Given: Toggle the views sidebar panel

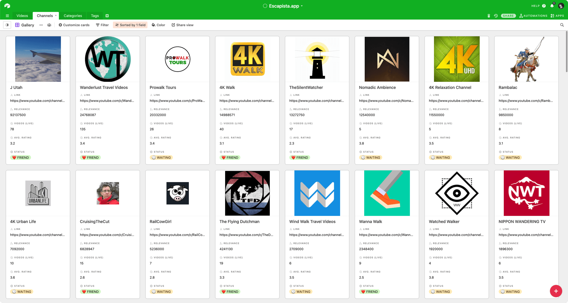Looking at the screenshot, I should (7, 25).
